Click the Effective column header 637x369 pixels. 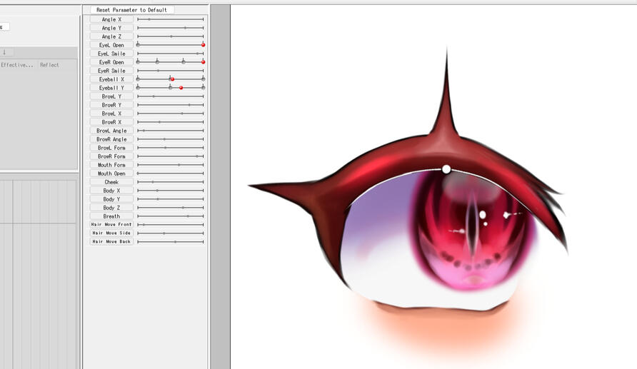17,65
